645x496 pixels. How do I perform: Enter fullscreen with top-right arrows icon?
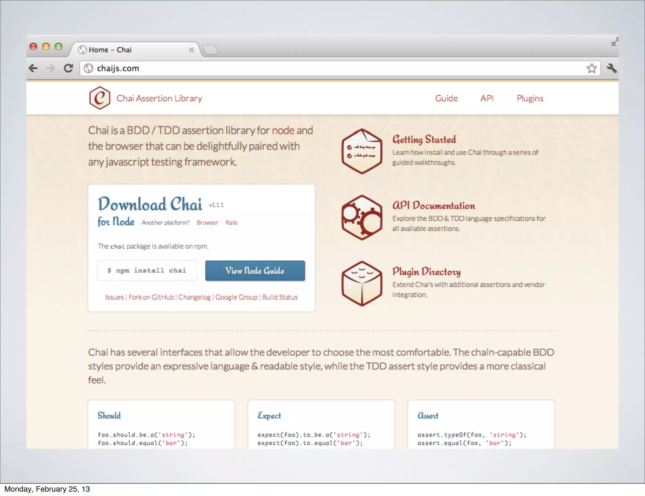pos(614,42)
